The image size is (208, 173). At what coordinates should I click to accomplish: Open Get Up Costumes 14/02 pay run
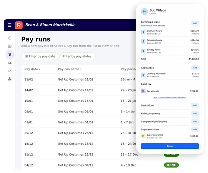(x=75, y=90)
